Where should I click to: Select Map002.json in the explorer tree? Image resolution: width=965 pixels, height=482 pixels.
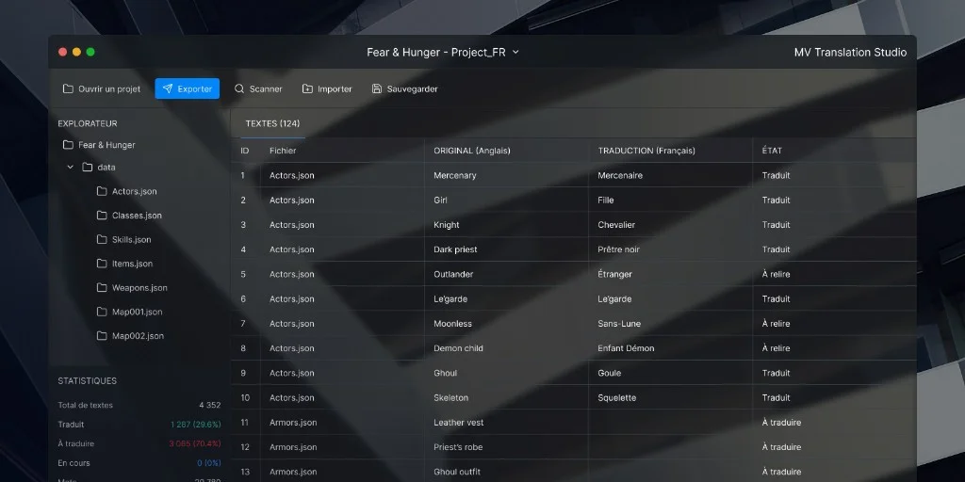point(138,336)
